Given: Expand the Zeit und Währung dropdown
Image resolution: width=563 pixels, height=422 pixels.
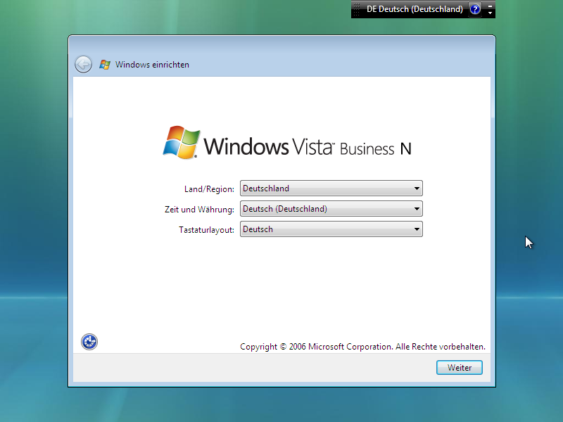Looking at the screenshot, I should coord(331,209).
